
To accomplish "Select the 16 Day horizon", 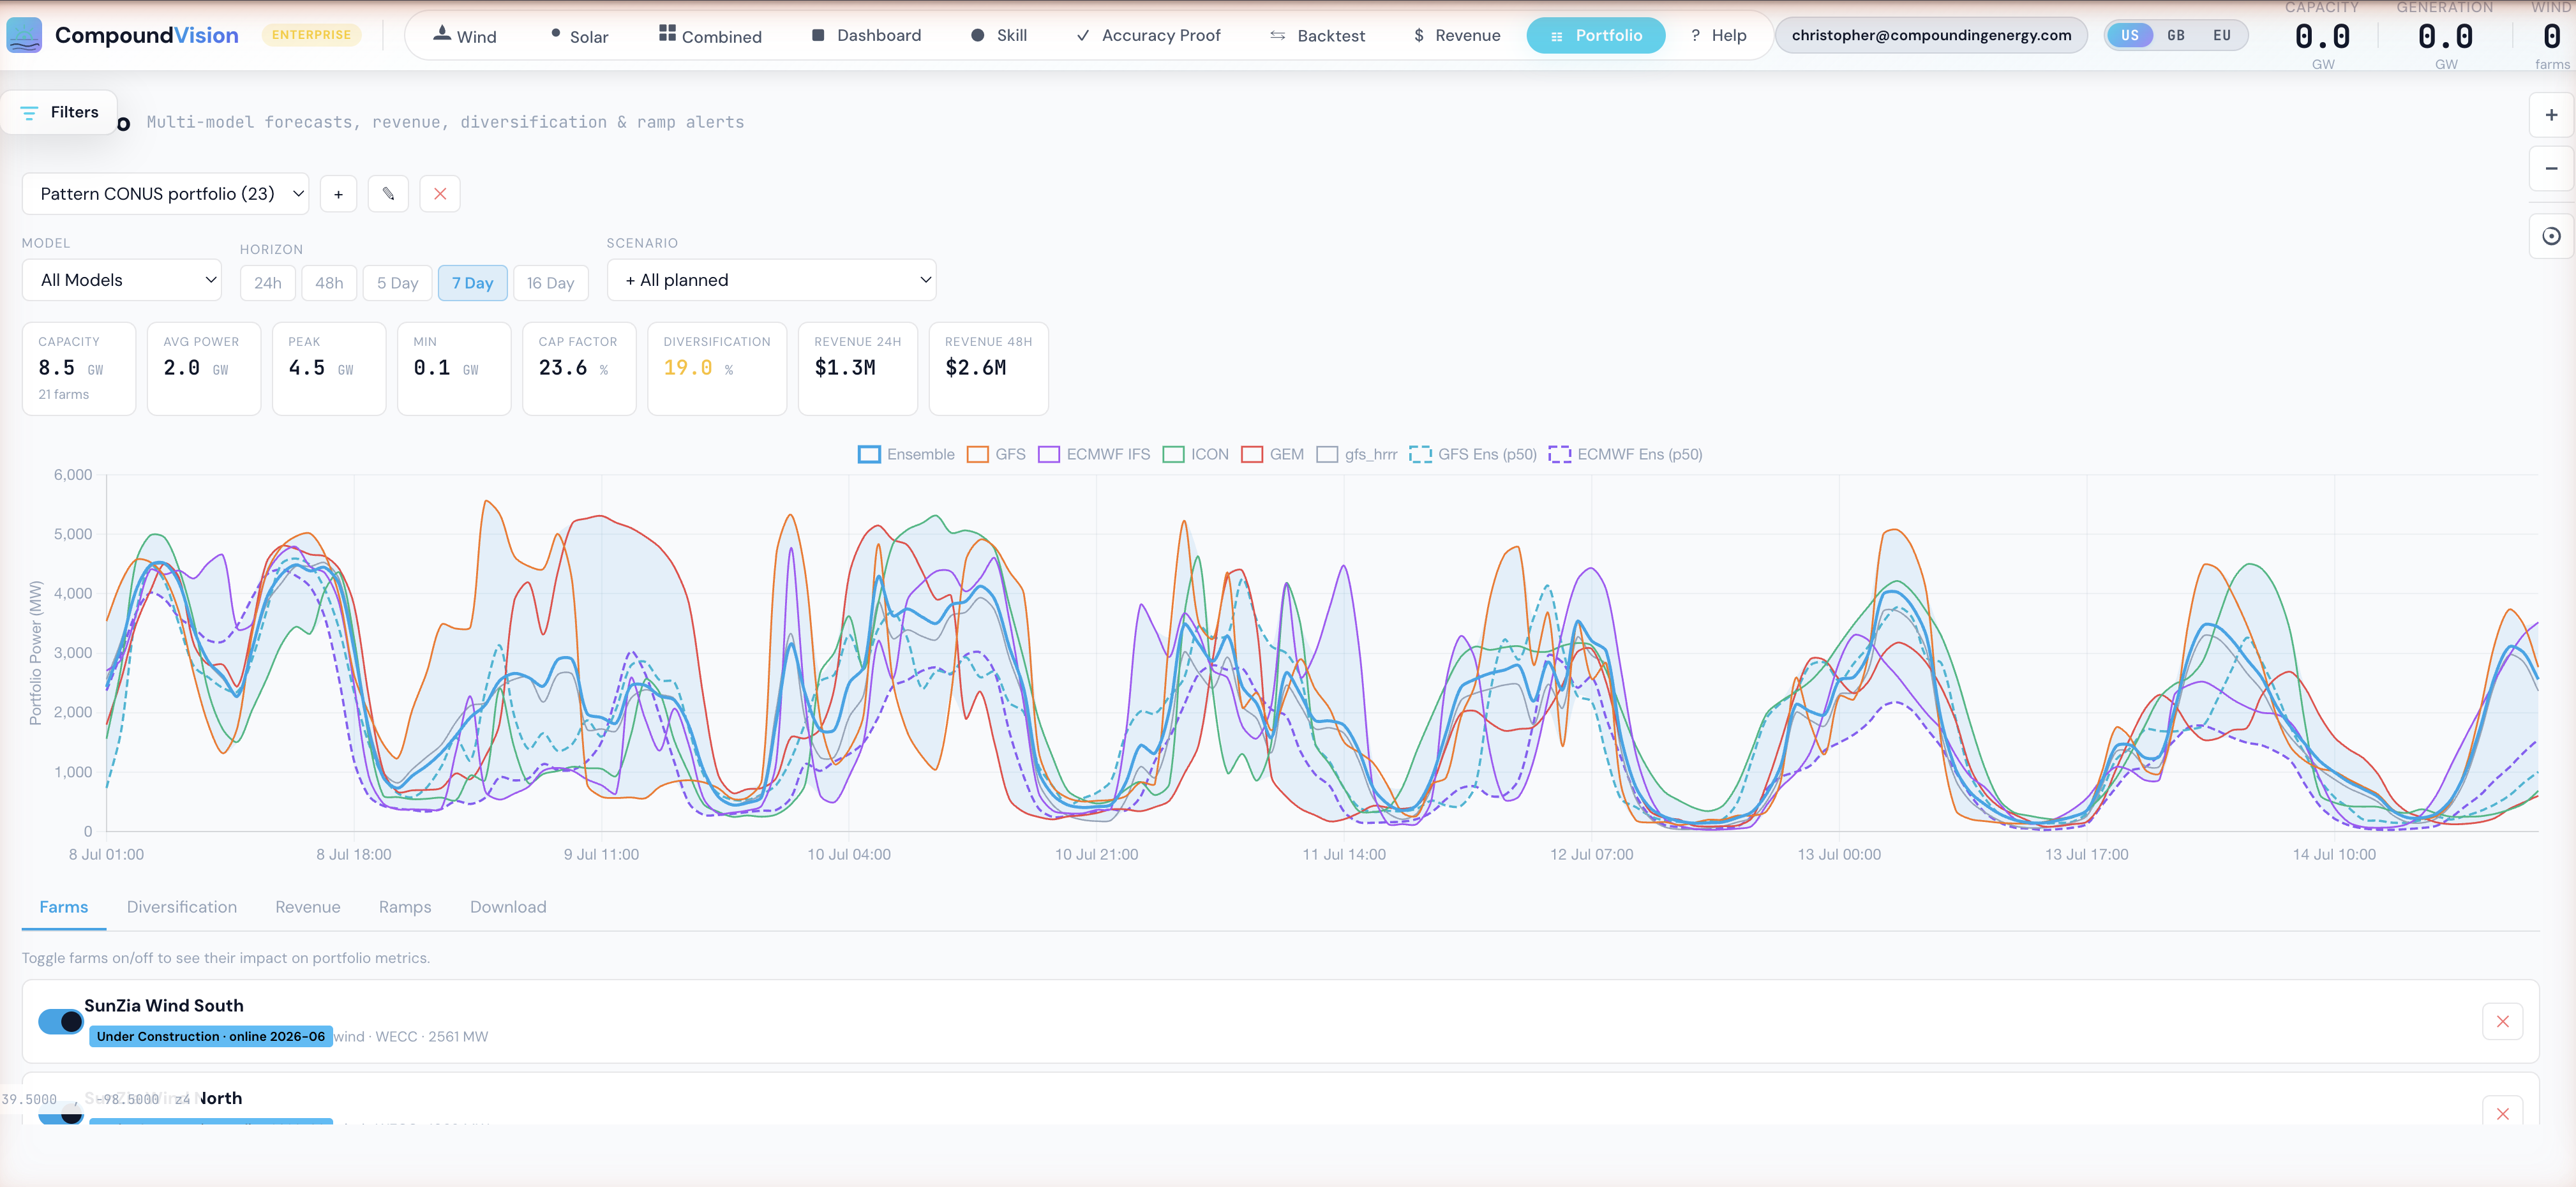I will [x=550, y=283].
